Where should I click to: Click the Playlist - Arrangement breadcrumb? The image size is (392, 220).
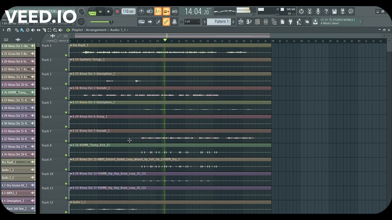point(89,30)
